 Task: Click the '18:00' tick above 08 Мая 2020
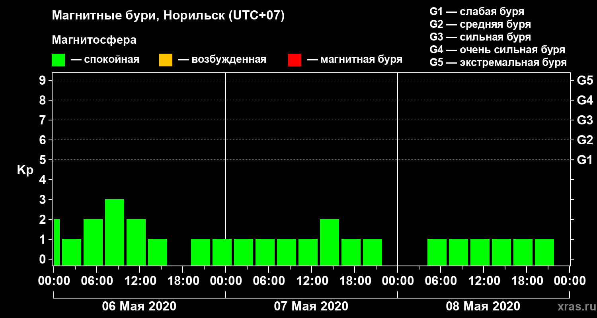tap(527, 281)
